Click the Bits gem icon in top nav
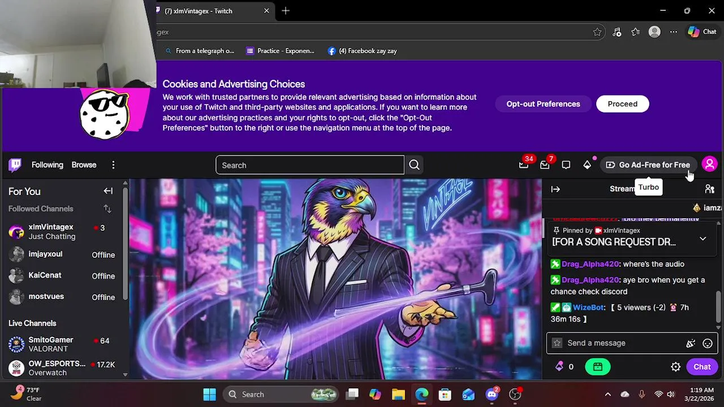Viewport: 724px width, 407px height. pos(587,164)
